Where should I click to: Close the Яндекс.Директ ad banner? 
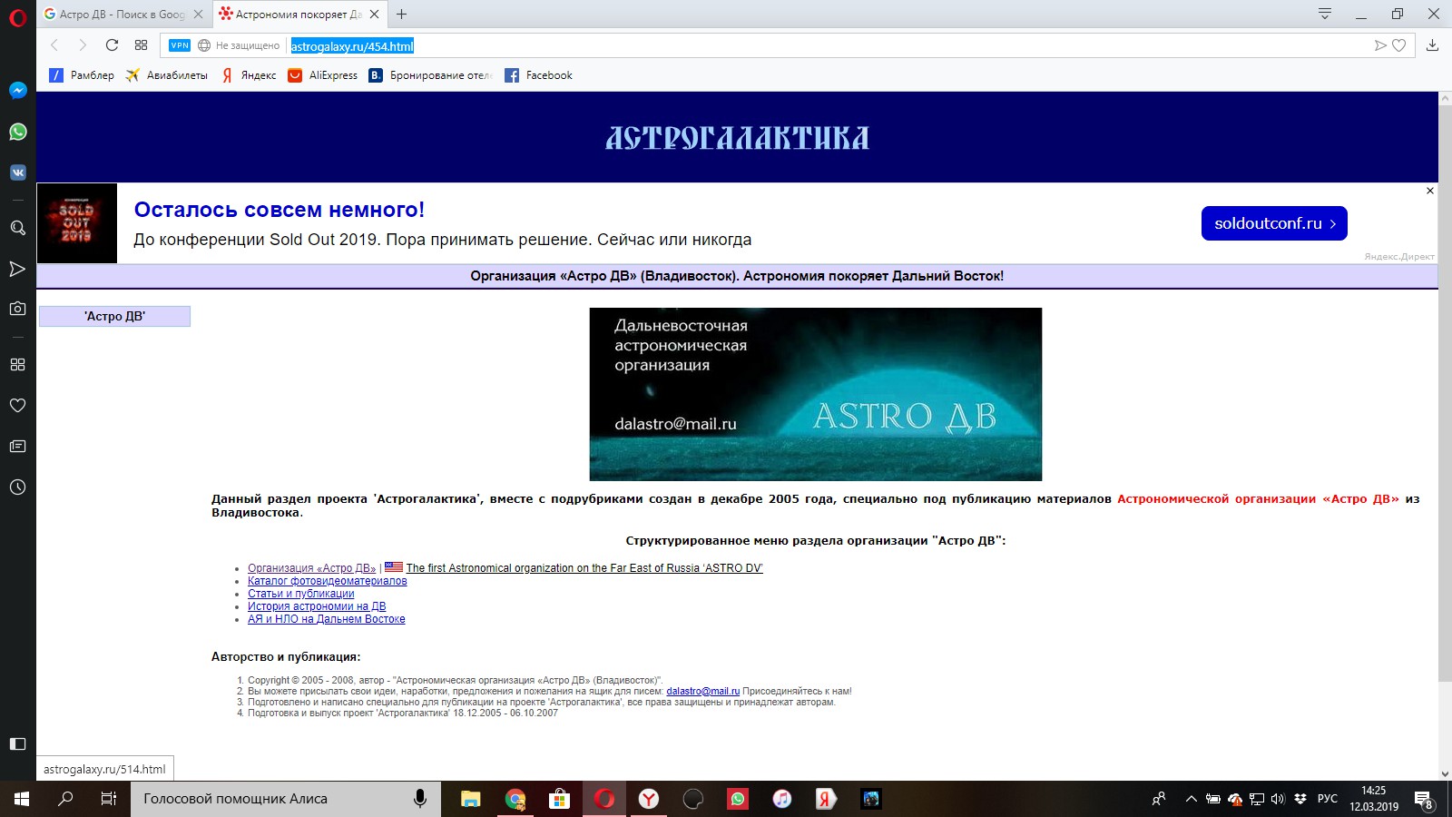click(x=1430, y=191)
